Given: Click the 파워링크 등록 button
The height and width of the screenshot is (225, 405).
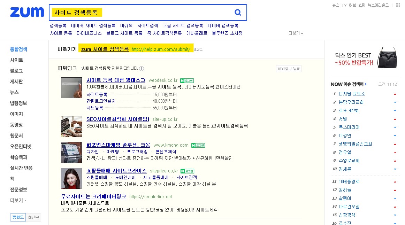Looking at the screenshot, I should (x=289, y=68).
